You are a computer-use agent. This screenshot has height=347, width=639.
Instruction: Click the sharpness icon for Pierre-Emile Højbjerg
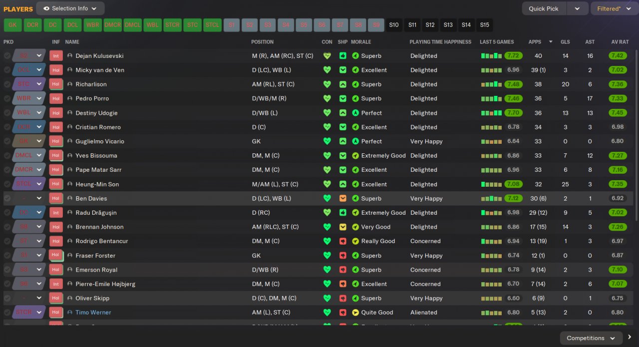(x=343, y=284)
